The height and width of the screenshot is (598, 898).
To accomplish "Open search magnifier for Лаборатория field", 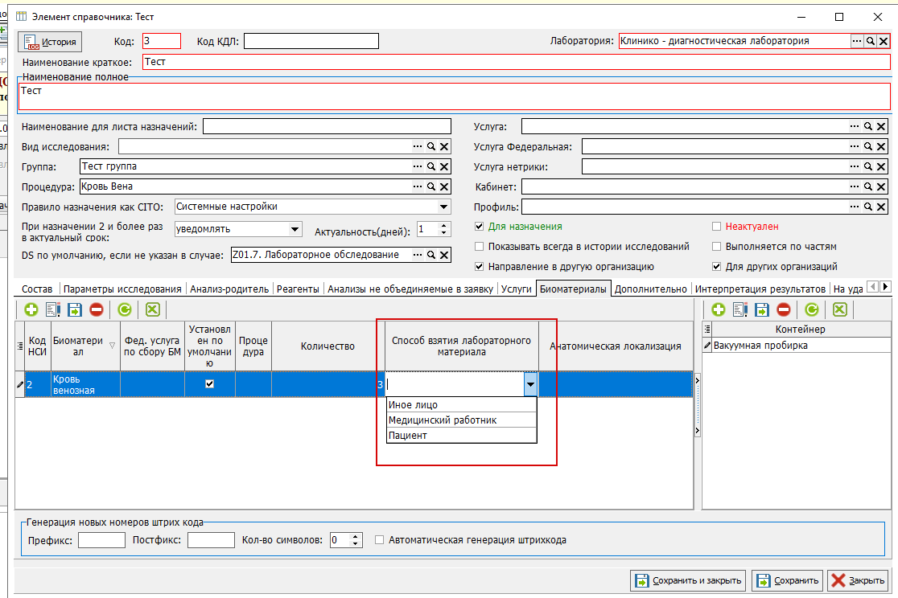I will coord(870,41).
